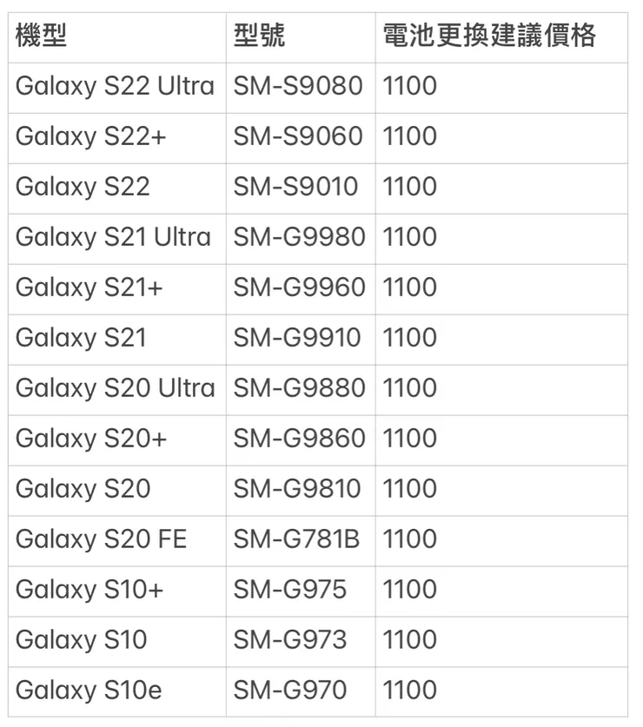Select the Galaxy S10+ name cell
Screen dimensions: 643x727
tap(89, 591)
